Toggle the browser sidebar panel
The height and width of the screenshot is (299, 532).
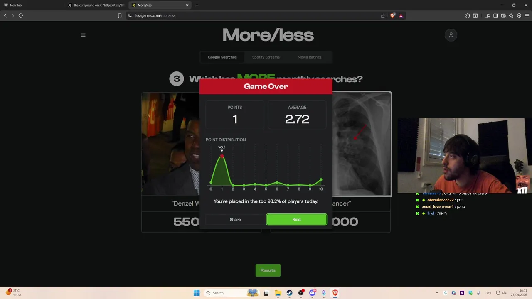click(495, 15)
